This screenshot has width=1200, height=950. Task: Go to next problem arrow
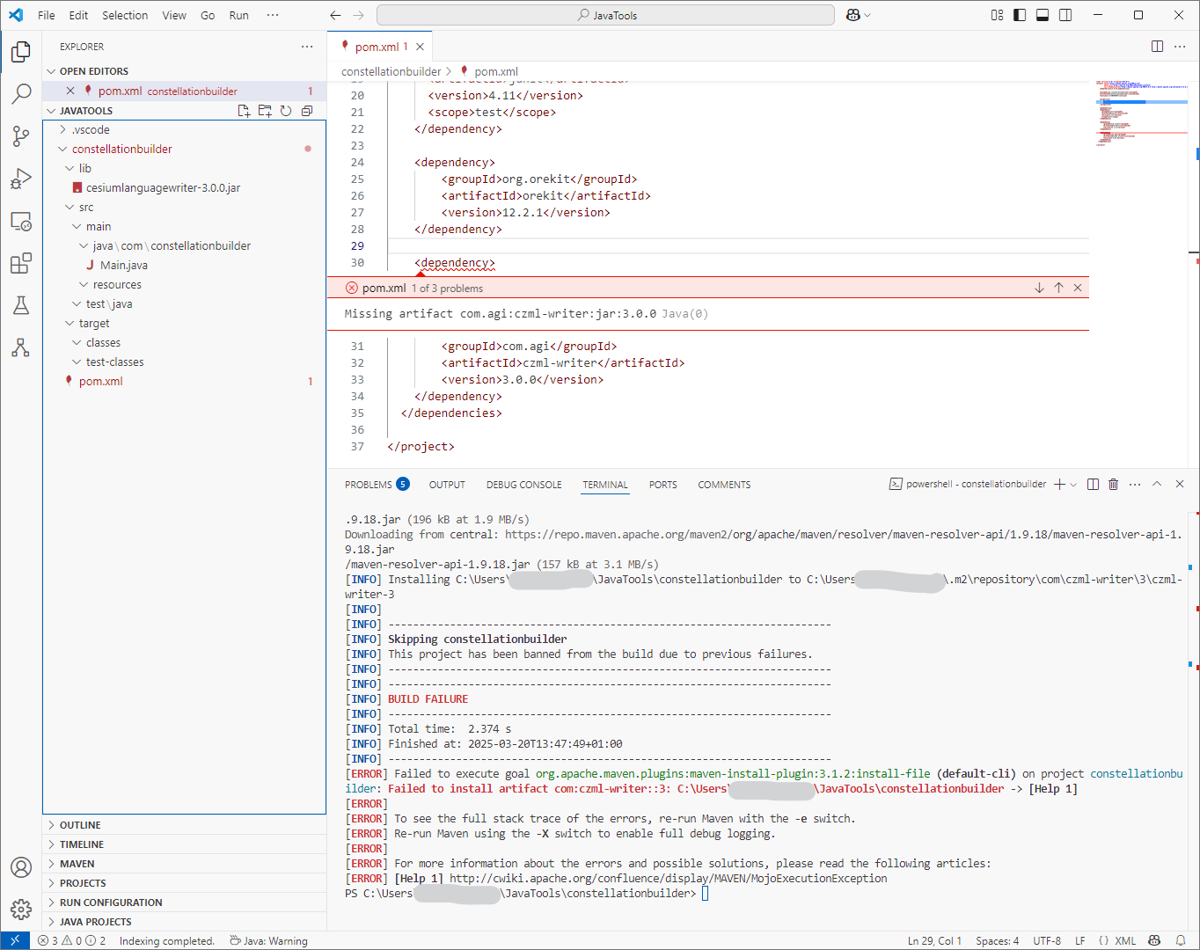coord(1039,288)
